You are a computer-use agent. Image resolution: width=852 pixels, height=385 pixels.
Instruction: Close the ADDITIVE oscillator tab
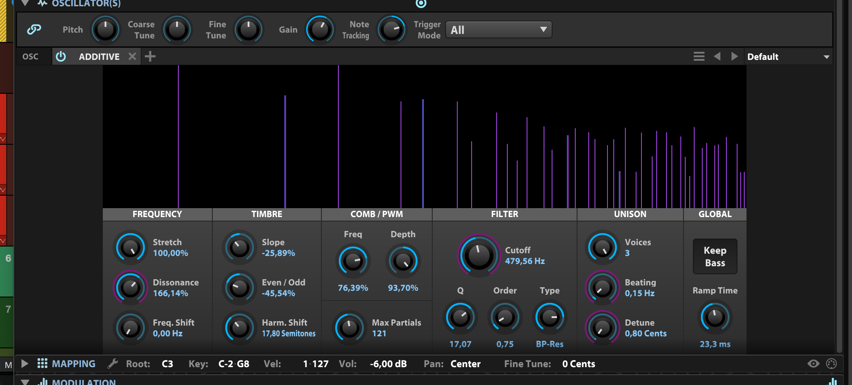(x=132, y=57)
